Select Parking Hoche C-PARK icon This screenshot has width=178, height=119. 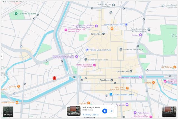(x=126, y=25)
